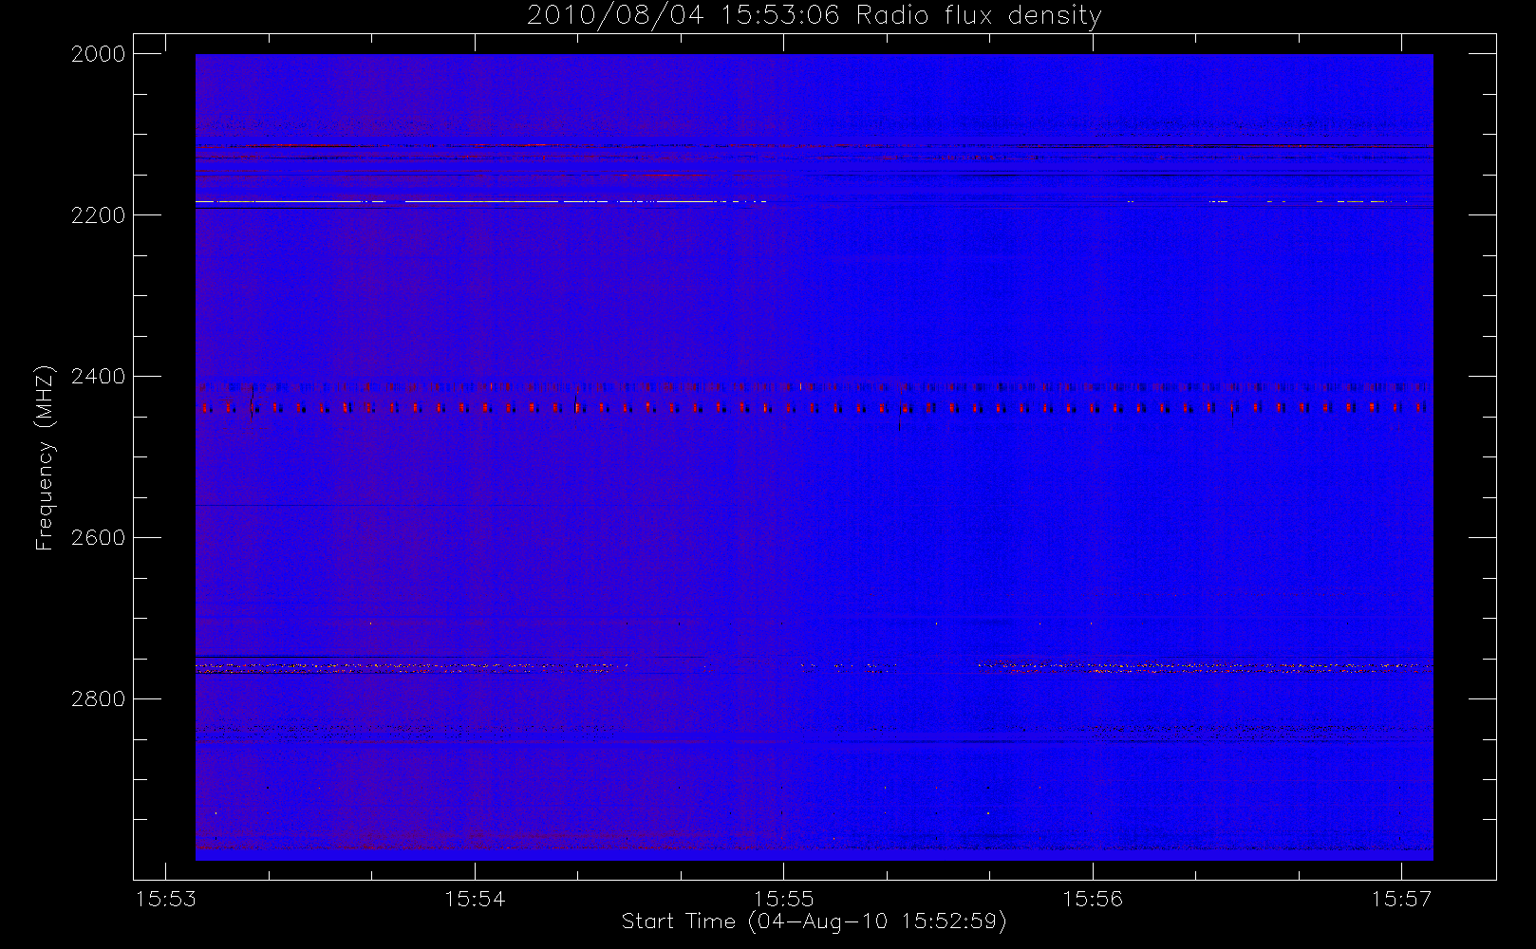Image resolution: width=1536 pixels, height=949 pixels.
Task: Click the "Start Time (04-Aug-10 15:52:59)" axis label
Action: [814, 921]
